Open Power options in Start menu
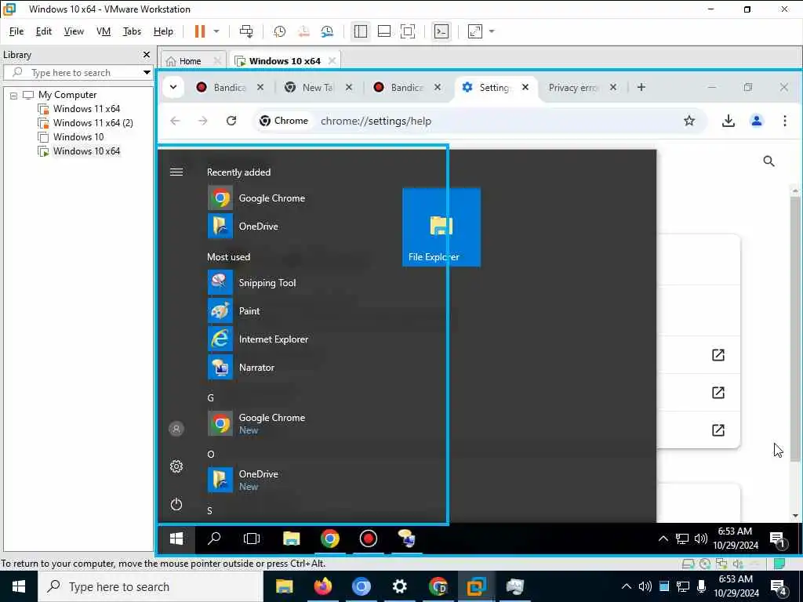The image size is (803, 602). point(176,504)
